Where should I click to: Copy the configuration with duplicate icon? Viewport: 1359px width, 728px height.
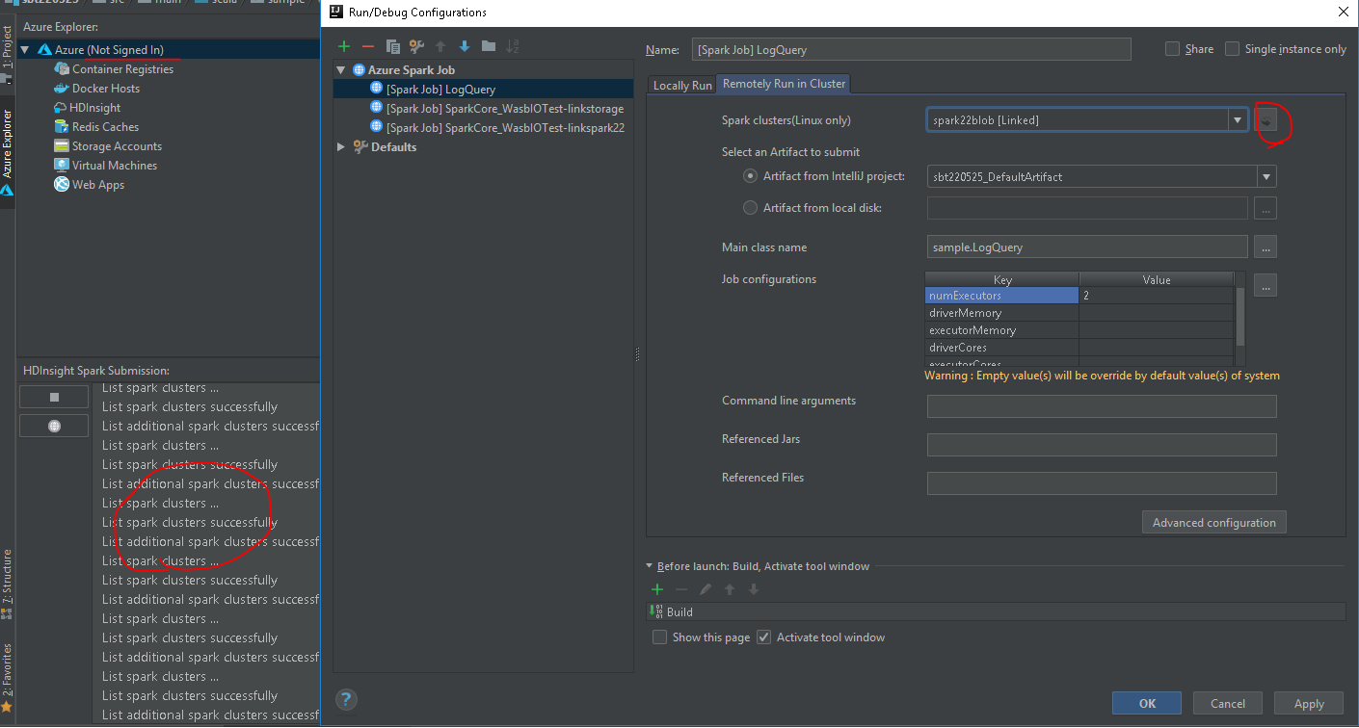392,45
